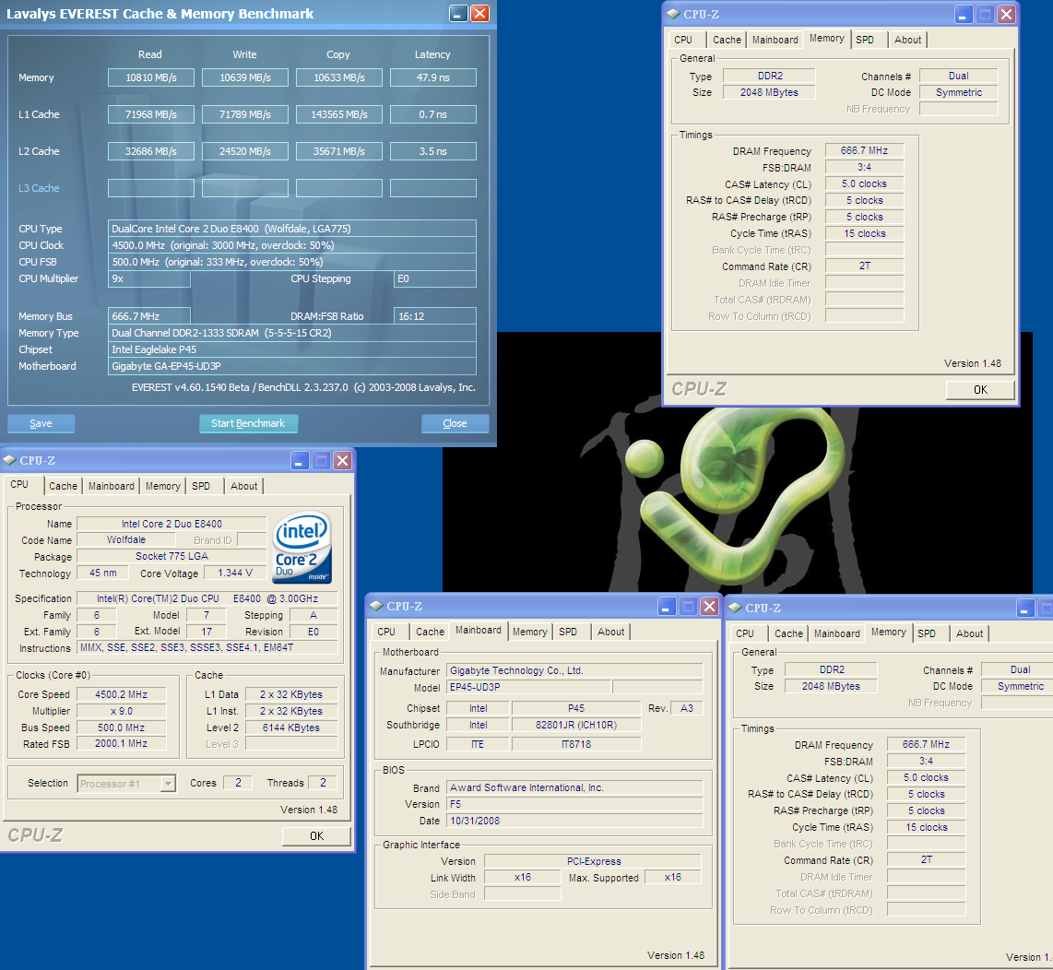The image size is (1053, 970).
Task: Click the L3 Cache label in EVEREST
Action: click(39, 188)
